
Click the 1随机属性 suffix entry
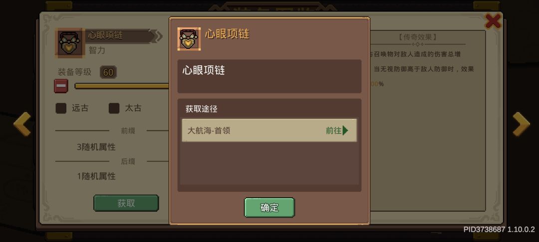[x=96, y=177]
